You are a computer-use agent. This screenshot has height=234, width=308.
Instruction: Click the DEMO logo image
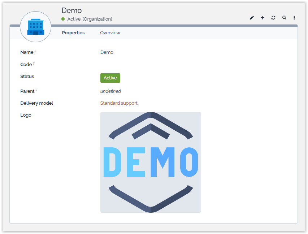(151, 162)
